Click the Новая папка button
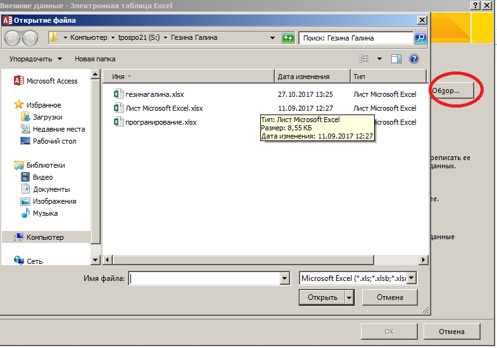This screenshot has width=497, height=348. pyautogui.click(x=95, y=59)
